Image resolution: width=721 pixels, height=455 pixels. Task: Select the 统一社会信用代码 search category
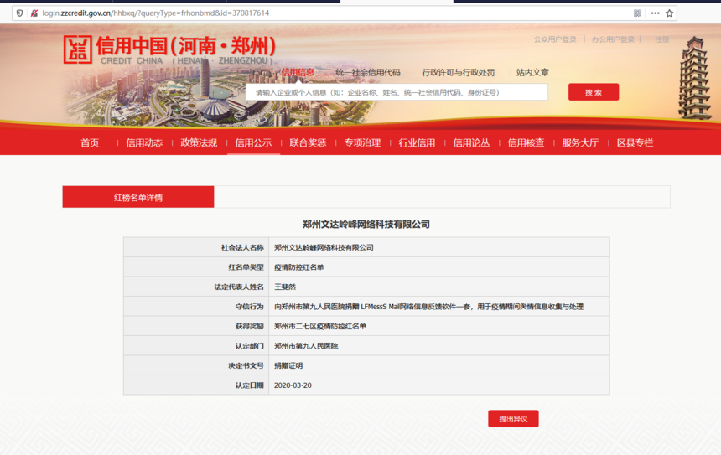[x=367, y=73]
